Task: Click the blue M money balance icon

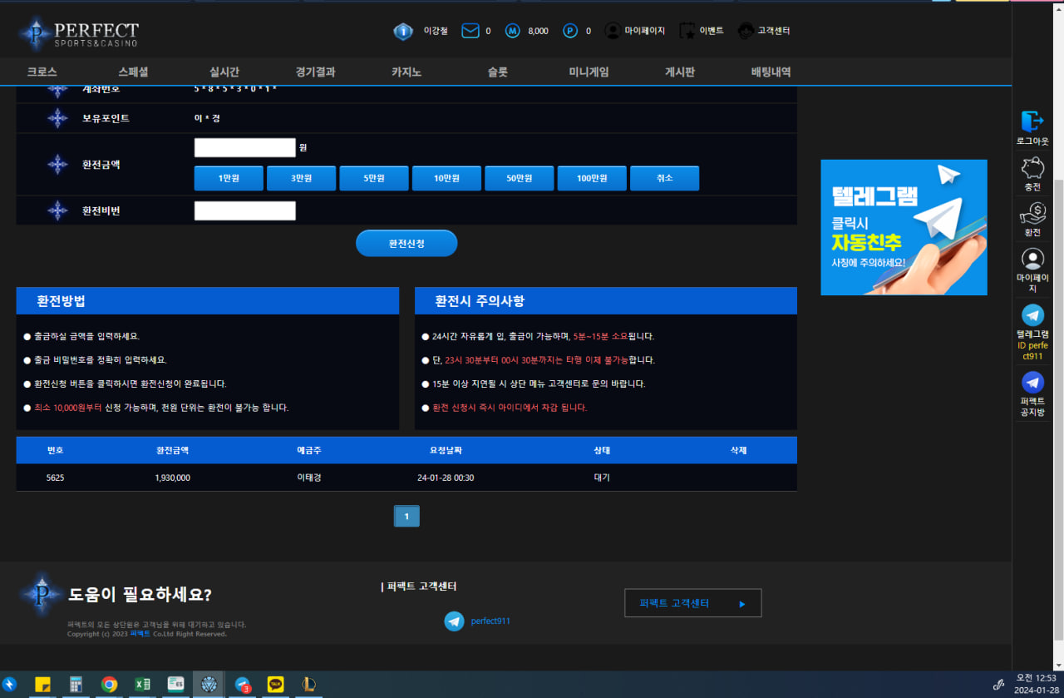Action: coord(513,30)
